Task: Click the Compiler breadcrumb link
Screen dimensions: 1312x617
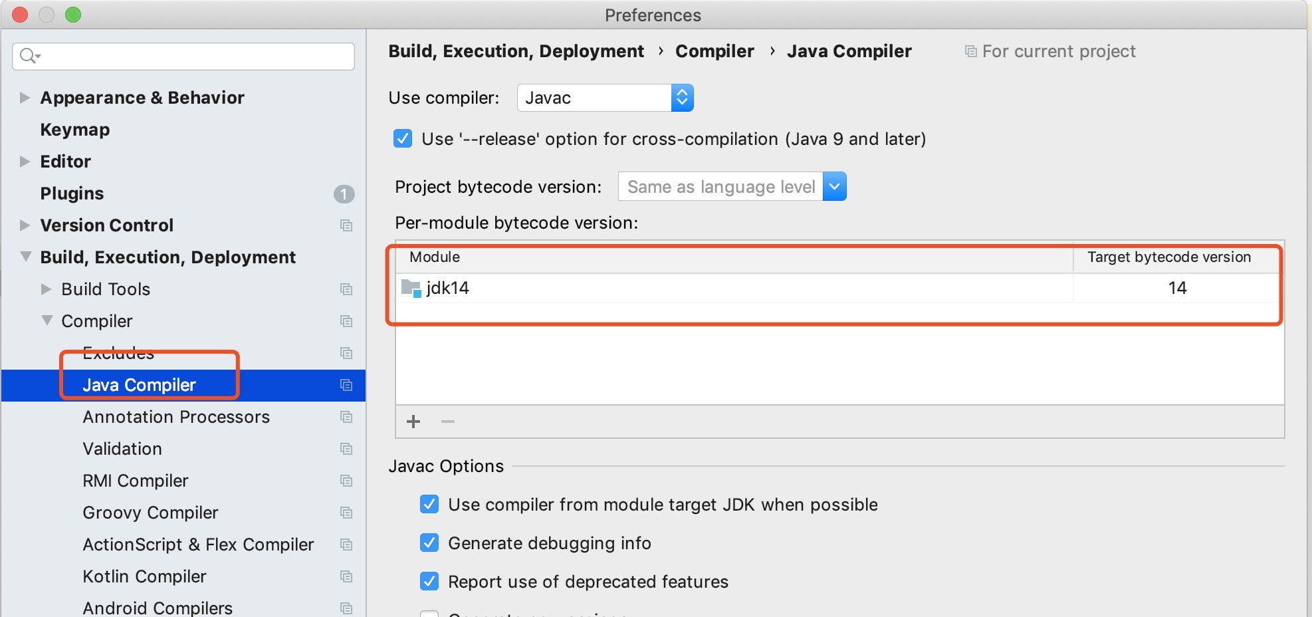Action: 714,51
